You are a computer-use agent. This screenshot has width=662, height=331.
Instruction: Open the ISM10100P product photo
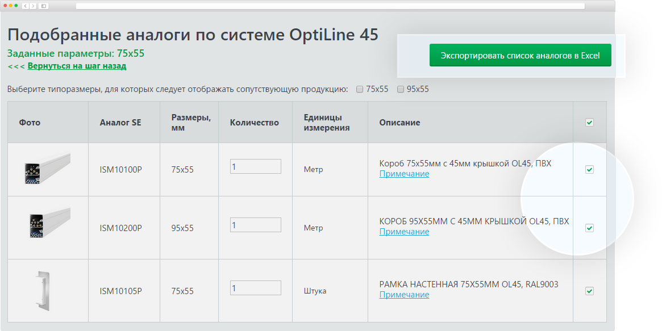pos(47,169)
